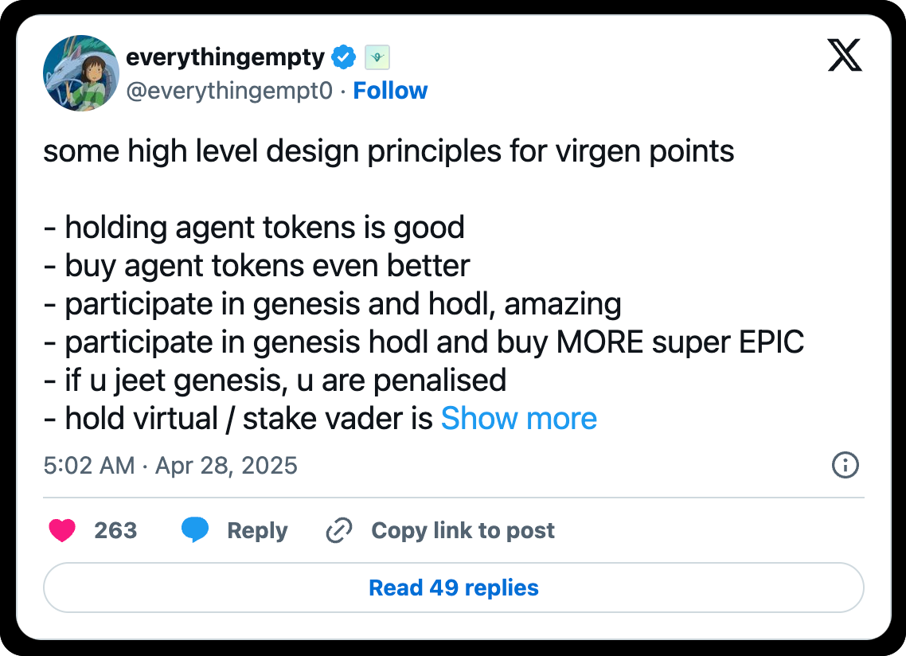Click the Reply text label
The height and width of the screenshot is (656, 906).
[257, 530]
